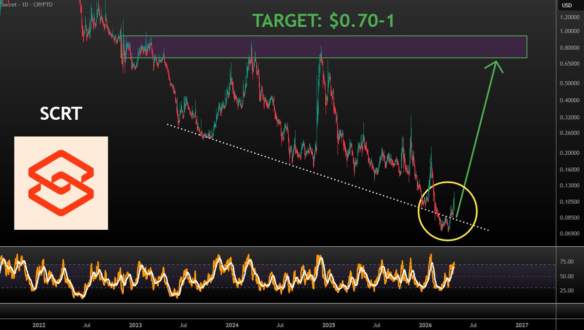Select the 0.08500 price axis value
584x330 pixels.
(x=569, y=218)
